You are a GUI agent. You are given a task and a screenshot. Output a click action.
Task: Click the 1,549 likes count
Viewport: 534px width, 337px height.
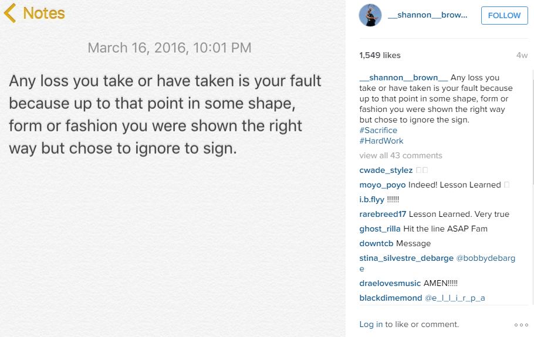[380, 56]
